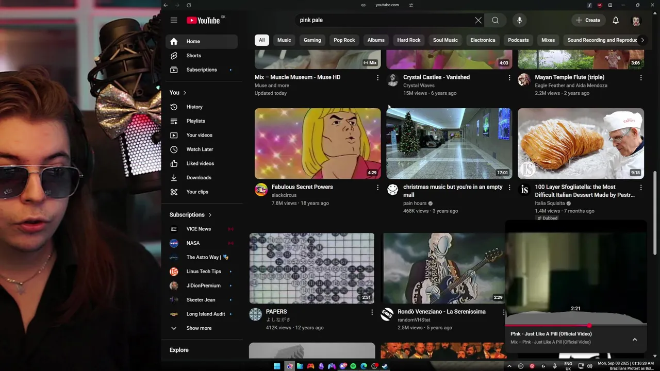660x371 pixels.
Task: Open Shorts from the sidebar
Action: (202, 56)
